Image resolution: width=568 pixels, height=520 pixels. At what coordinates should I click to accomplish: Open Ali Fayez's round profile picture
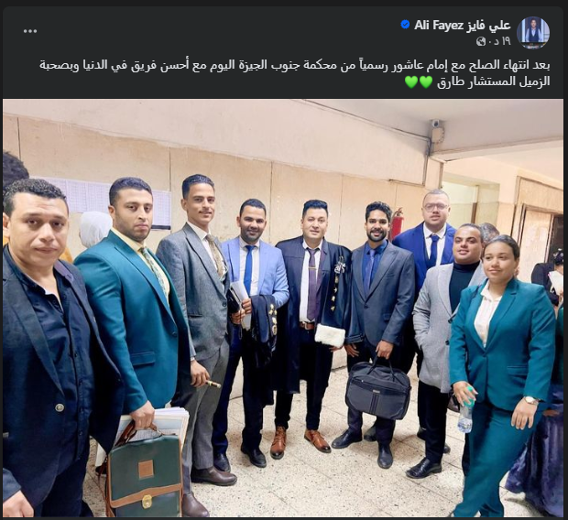point(533,32)
